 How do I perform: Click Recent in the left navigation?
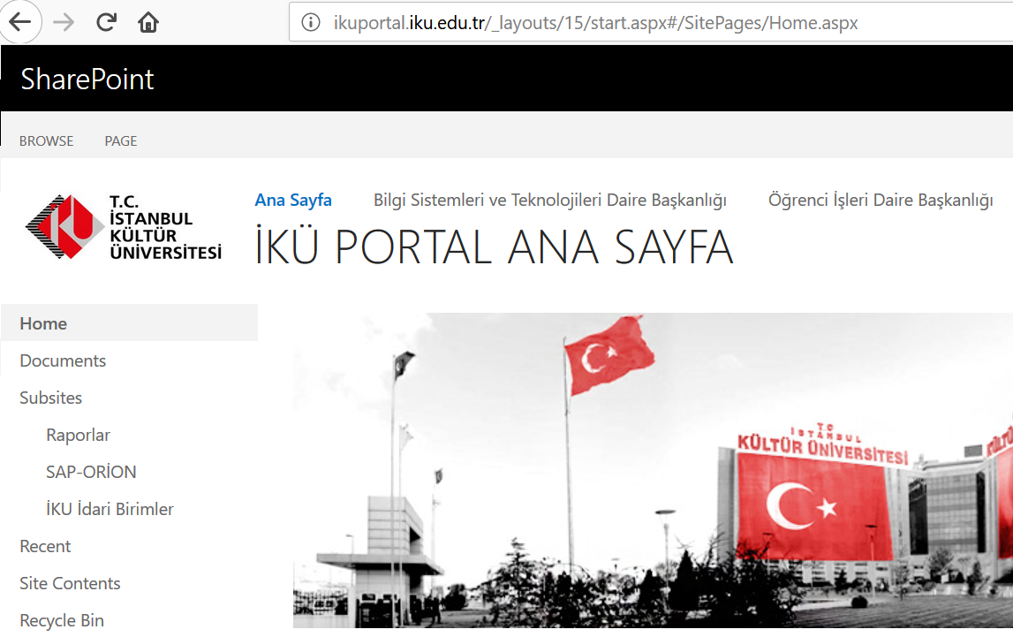click(x=45, y=546)
